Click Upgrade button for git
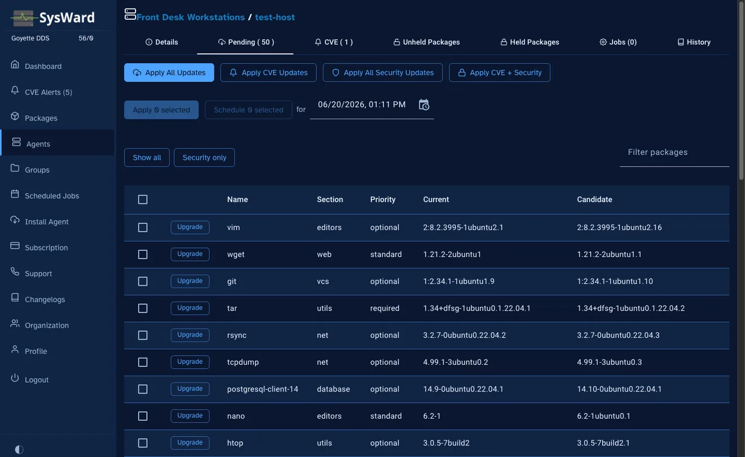 point(190,281)
